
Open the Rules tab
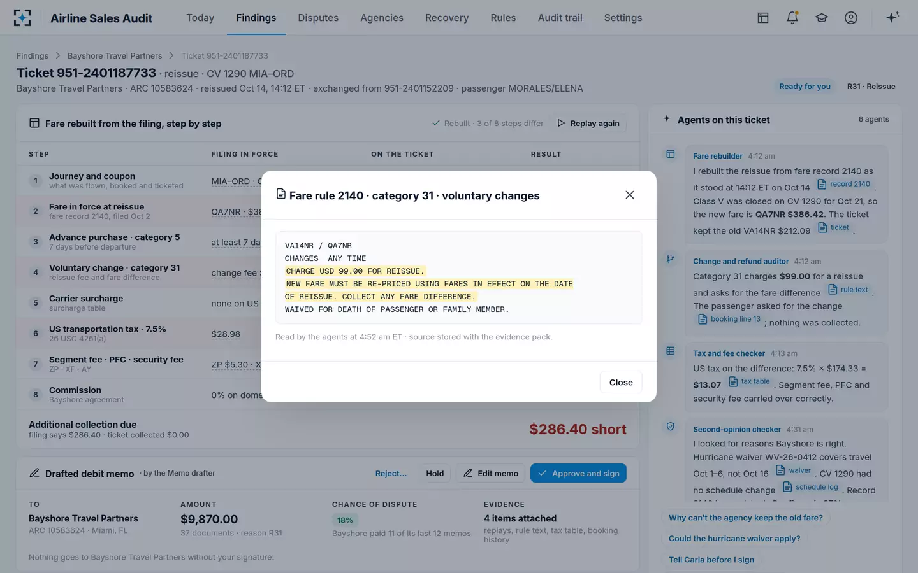pyautogui.click(x=503, y=18)
